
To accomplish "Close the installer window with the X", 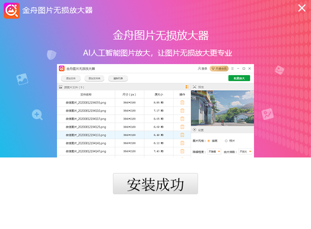I will click(302, 8).
